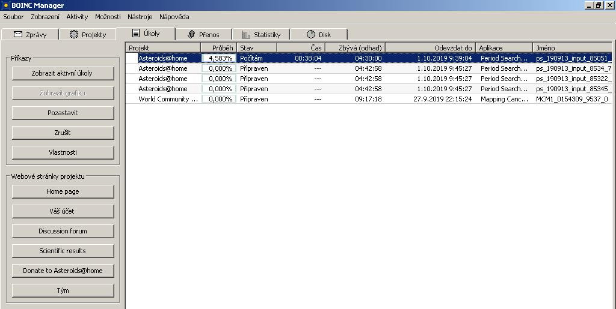Click the Počítám status cell
Image resolution: width=616 pixels, height=309 pixels.
[251, 58]
